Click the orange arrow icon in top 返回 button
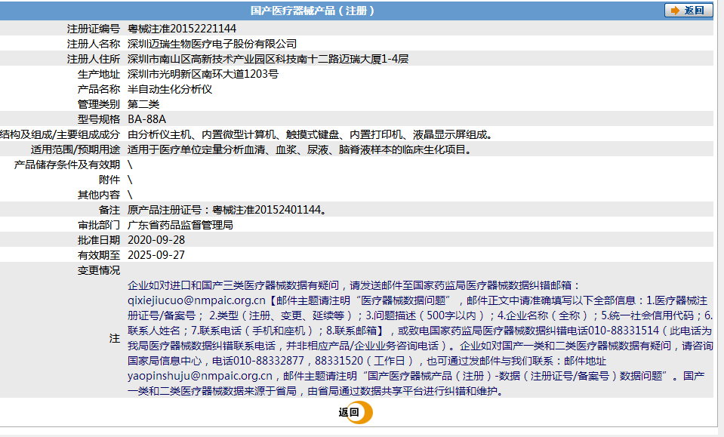Viewport: 724px width, 437px height. click(x=675, y=10)
